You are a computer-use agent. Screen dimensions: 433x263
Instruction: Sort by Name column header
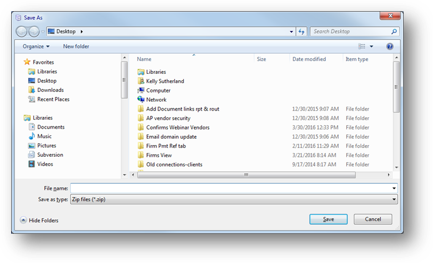pos(144,59)
